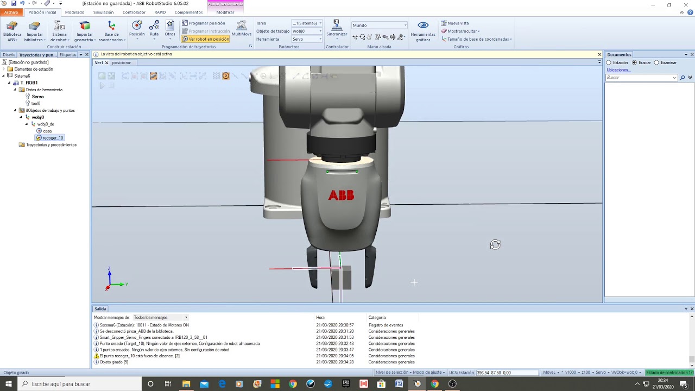Open Windows Start menu

(9, 384)
